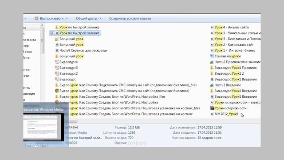This screenshot has width=284, height=160.
Task: Click Play in the Media Player preview
Action: pyautogui.click(x=36, y=146)
